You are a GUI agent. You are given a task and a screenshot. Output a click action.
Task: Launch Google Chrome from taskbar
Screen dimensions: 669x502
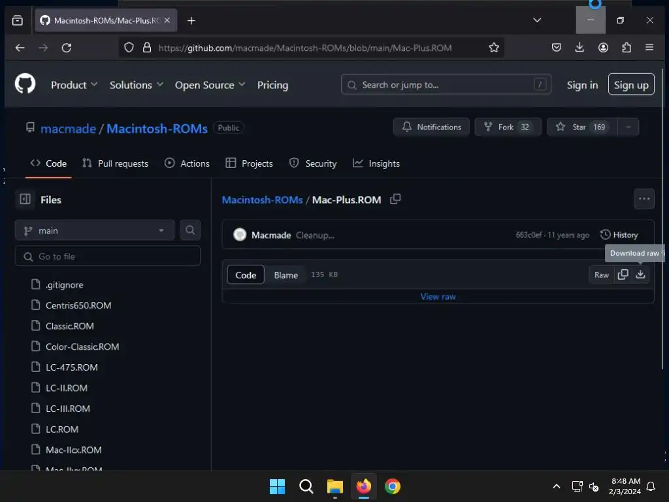[x=393, y=486]
